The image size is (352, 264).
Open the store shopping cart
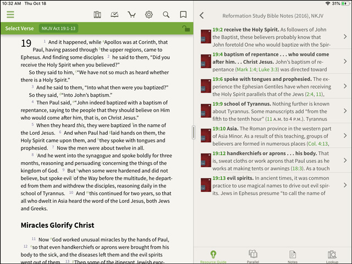point(131,15)
